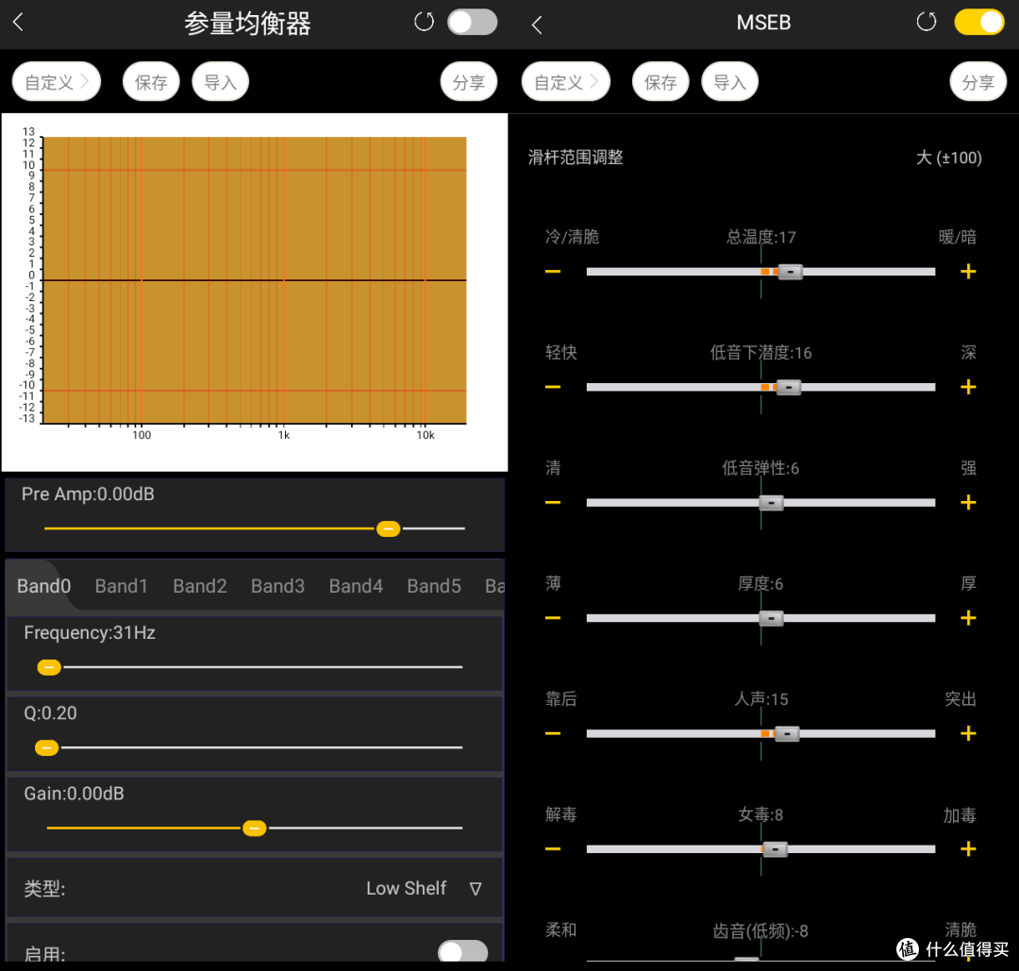
Task: Turn off the MSEB main switch
Action: coord(979,22)
